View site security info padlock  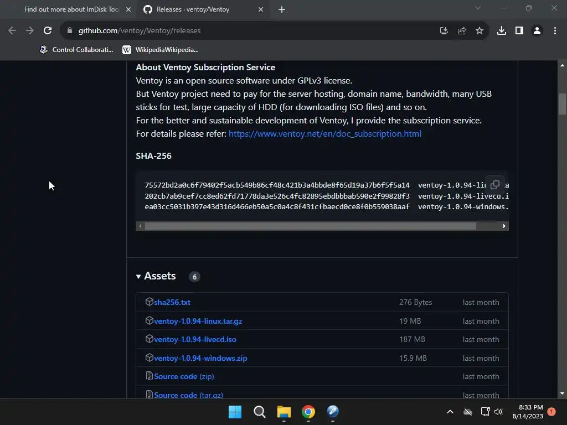[x=69, y=31]
